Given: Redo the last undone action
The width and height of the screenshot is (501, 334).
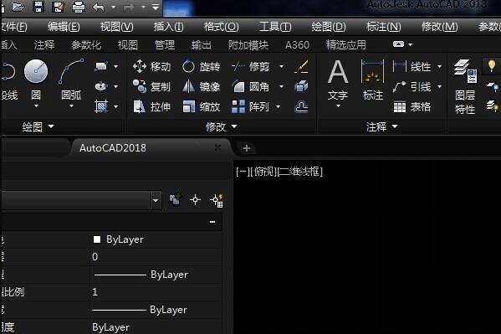Looking at the screenshot, I should [129, 7].
